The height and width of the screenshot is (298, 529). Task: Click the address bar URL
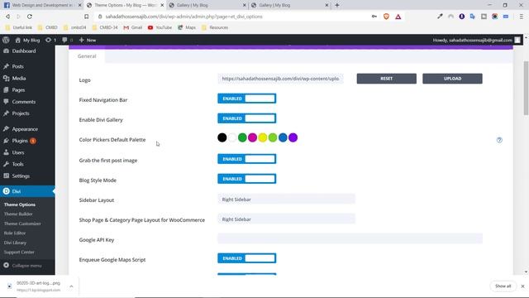click(x=183, y=17)
